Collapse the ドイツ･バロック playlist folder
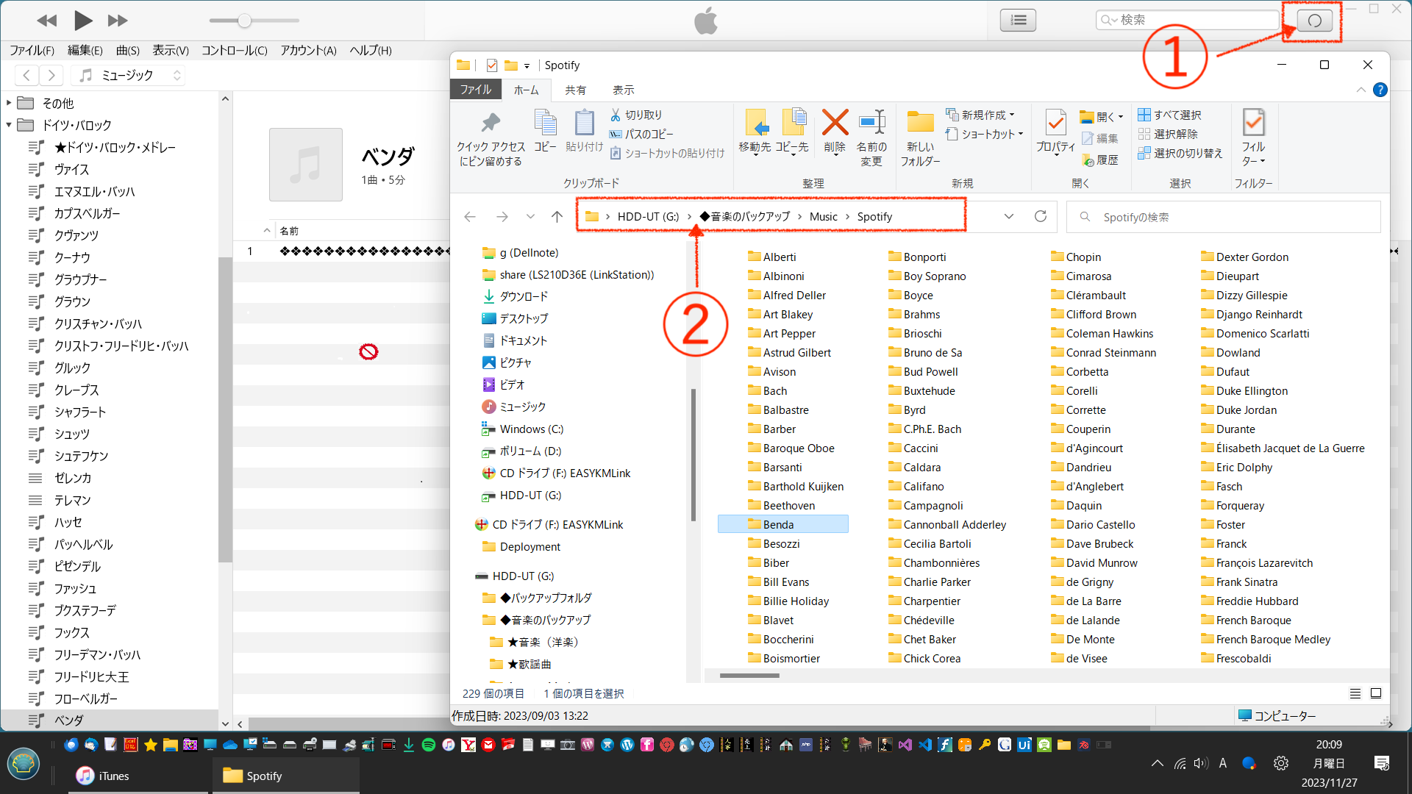 click(9, 125)
